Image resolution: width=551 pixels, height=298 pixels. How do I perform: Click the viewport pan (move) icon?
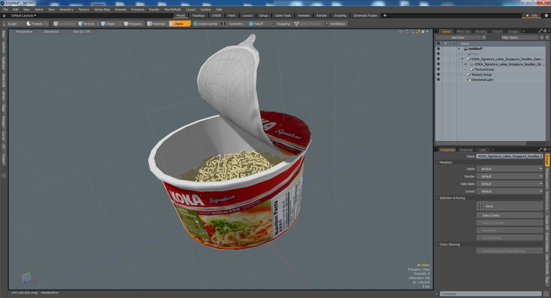401,32
